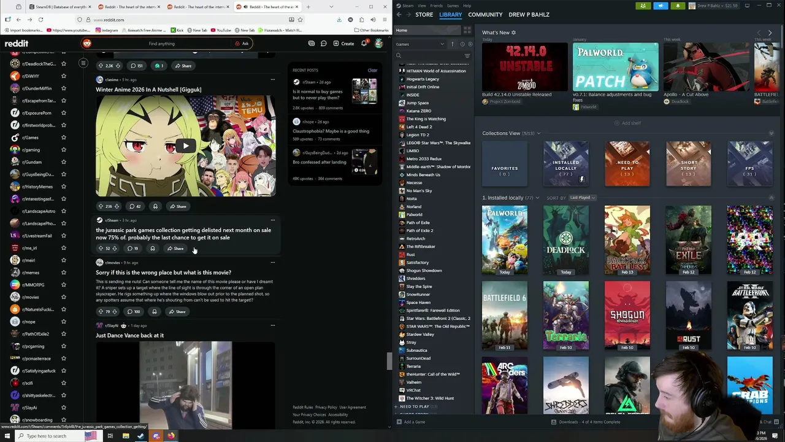
Task: Collapse the Reddit sidebar with the hamburger button
Action: tap(83, 63)
